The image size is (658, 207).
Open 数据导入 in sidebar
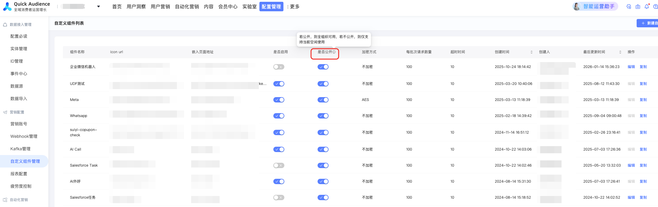point(19,99)
